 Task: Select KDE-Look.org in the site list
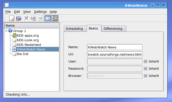click(x=28, y=40)
